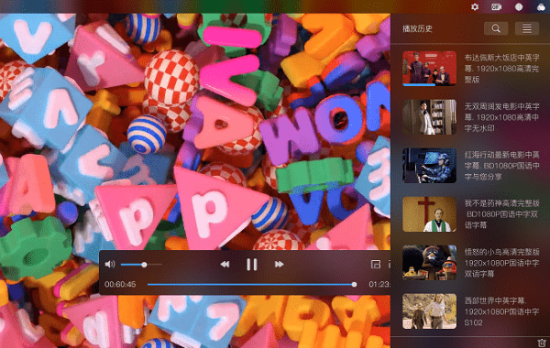Open settings via the gear icon
Viewport: 550px width, 348px height.
[x=475, y=6]
